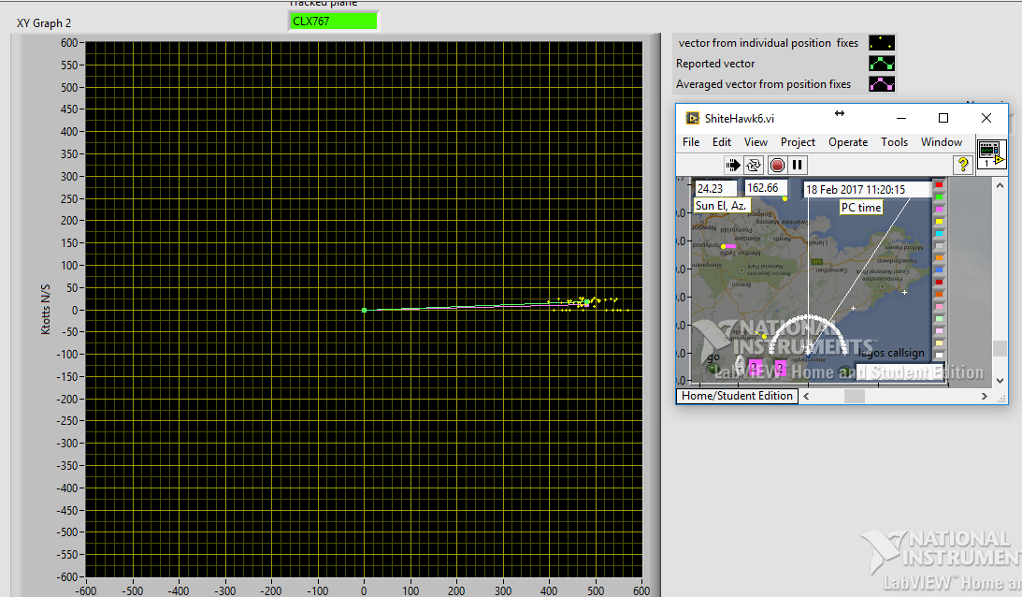The image size is (1022, 597).
Task: Open the Tools menu
Action: pos(894,142)
